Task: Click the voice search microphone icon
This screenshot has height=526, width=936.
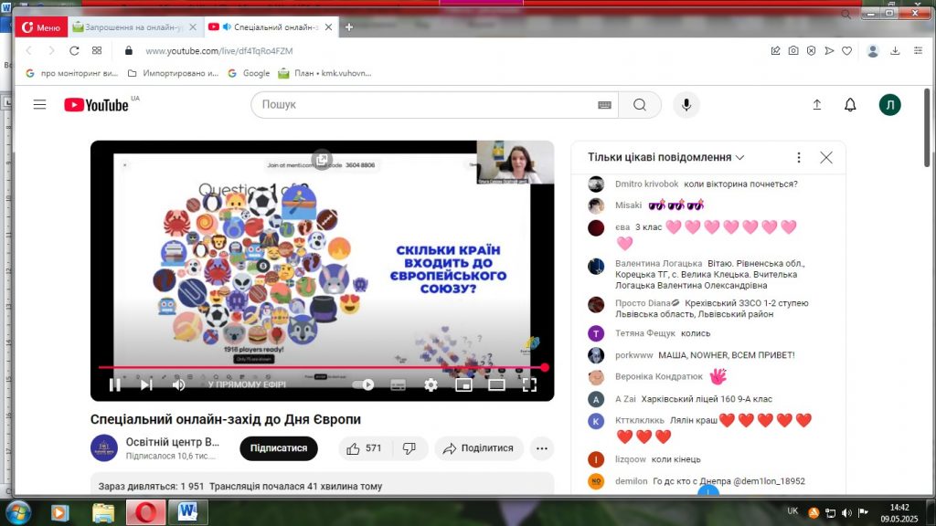Action: coord(686,105)
